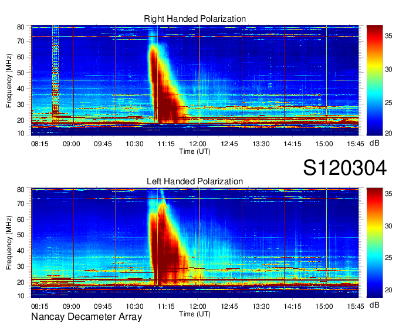This screenshot has width=399, height=324.
Task: Click the 10 MHz tick on the bottom plot
Action: click(21, 296)
